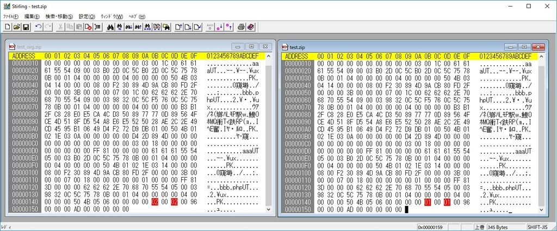557x231 pixels.
Task: Open the 検索・移動(S) menu
Action: click(59, 17)
